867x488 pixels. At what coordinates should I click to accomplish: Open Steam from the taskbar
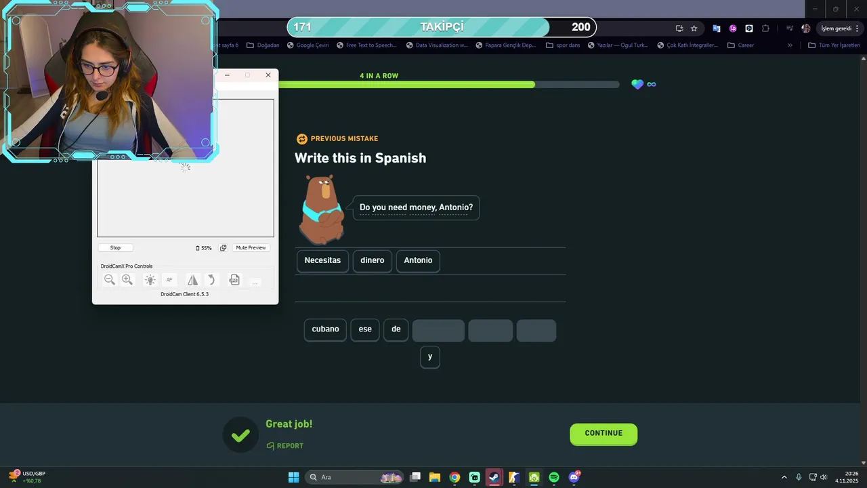tap(494, 477)
